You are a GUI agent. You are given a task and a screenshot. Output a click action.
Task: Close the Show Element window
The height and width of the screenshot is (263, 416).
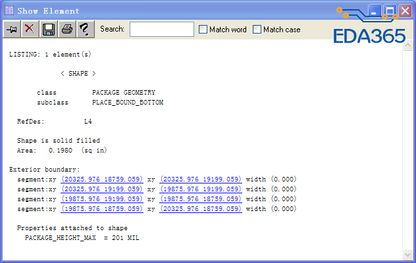point(405,11)
